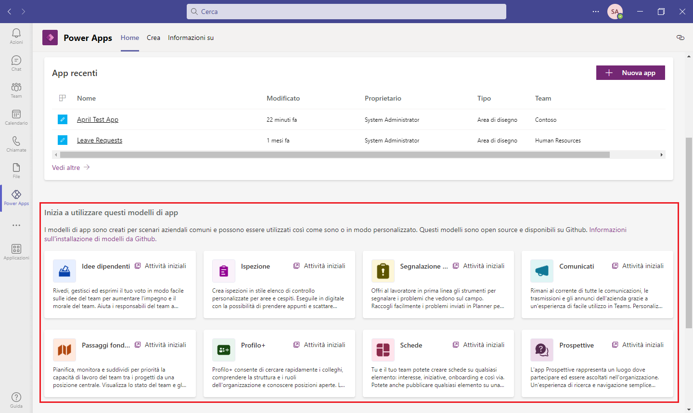The height and width of the screenshot is (413, 693).
Task: Click the Tipo column header
Action: [484, 98]
